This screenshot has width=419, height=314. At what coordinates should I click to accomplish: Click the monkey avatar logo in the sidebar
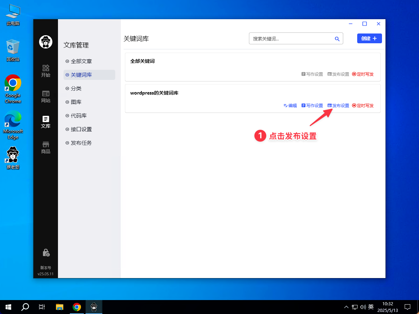[45, 42]
